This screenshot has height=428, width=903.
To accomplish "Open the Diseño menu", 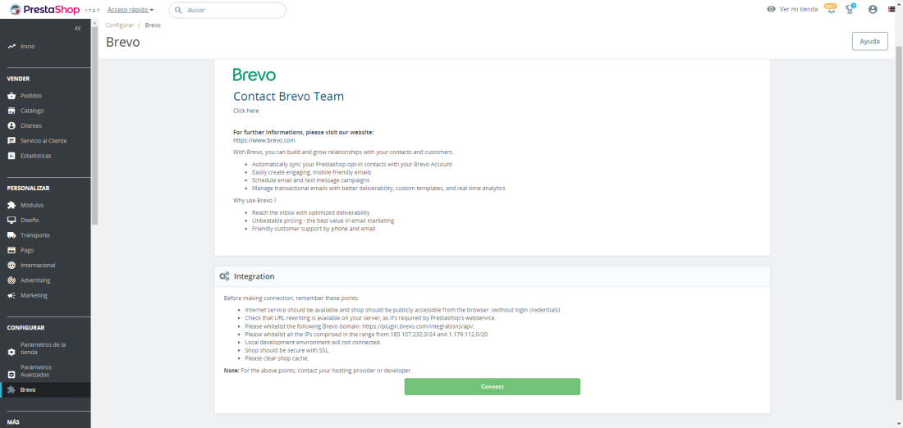I will (30, 221).
